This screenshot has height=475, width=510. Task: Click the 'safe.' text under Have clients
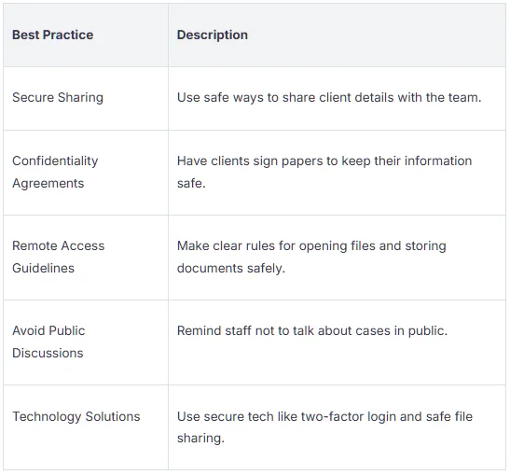click(191, 183)
